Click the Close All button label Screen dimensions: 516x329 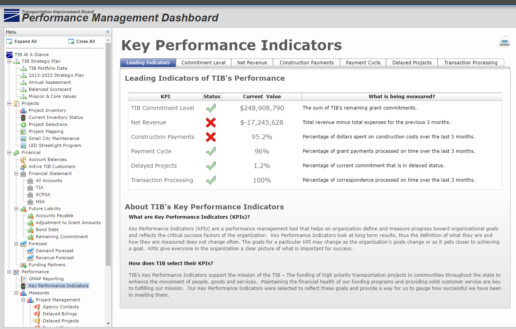click(85, 41)
